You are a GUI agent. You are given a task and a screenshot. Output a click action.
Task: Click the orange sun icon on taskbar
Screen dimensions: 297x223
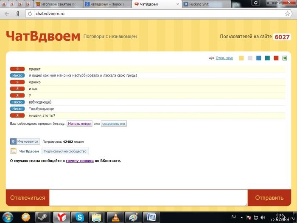26,217
